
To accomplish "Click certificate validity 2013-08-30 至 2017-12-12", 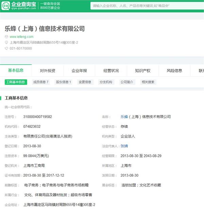I will [x=44, y=175].
